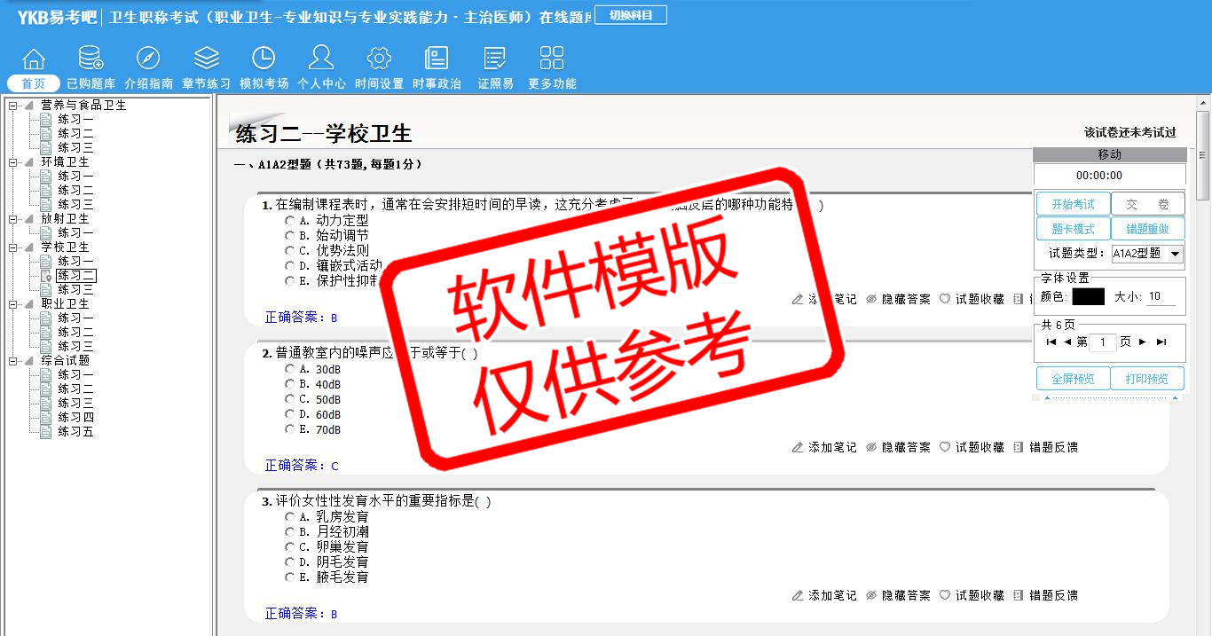1212x636 pixels.
Task: Open the 更多功能 grid icon
Action: point(552,59)
